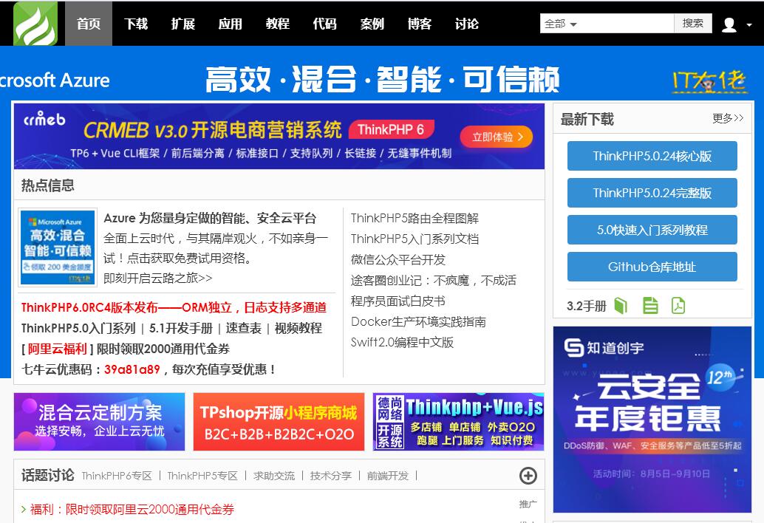Screen dimensions: 764x523
Task: Expand the 全部 search category dropdown
Action: point(561,24)
